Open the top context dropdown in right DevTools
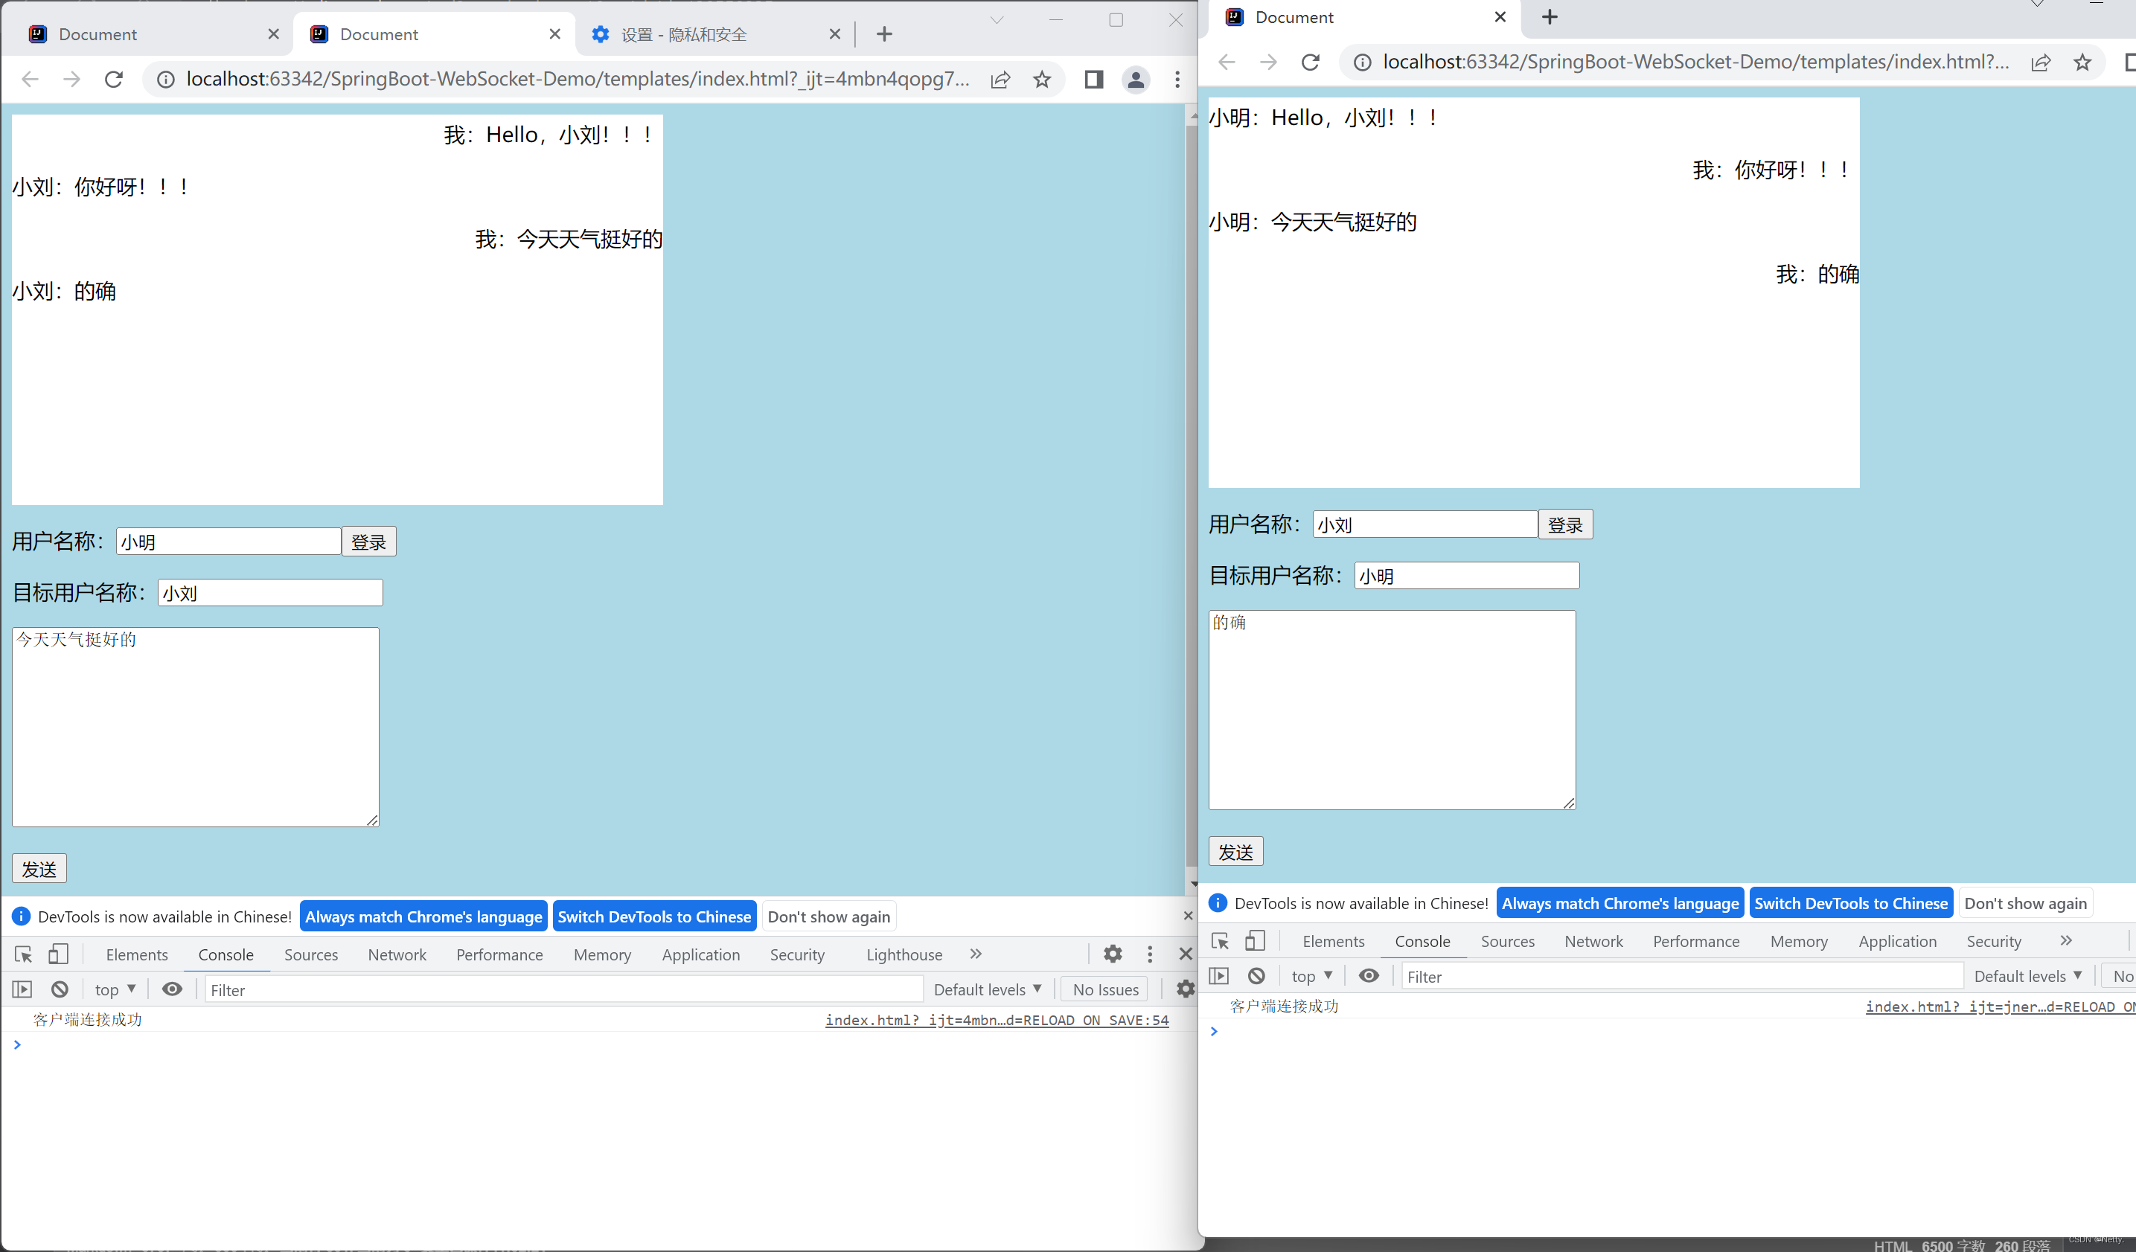The height and width of the screenshot is (1252, 2136). (1311, 976)
